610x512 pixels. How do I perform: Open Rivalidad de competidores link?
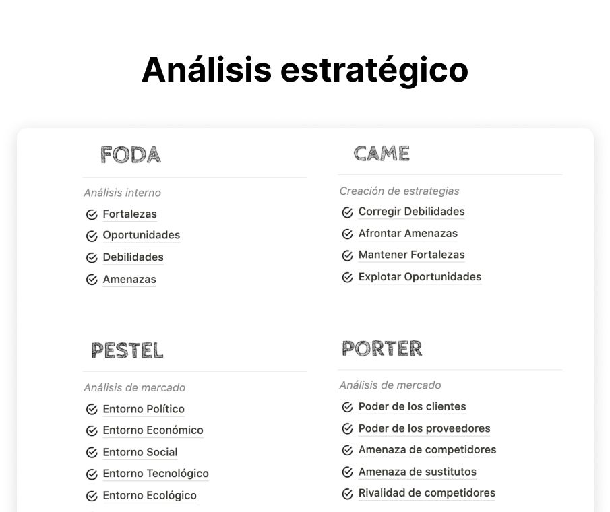[x=426, y=493]
